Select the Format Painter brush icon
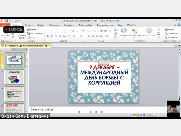 pos(12,37)
